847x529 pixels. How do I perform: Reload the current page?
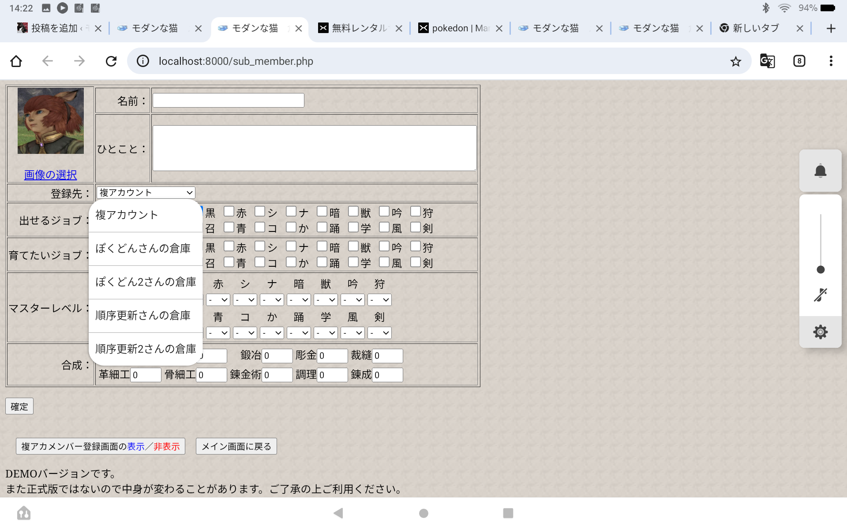(x=111, y=61)
